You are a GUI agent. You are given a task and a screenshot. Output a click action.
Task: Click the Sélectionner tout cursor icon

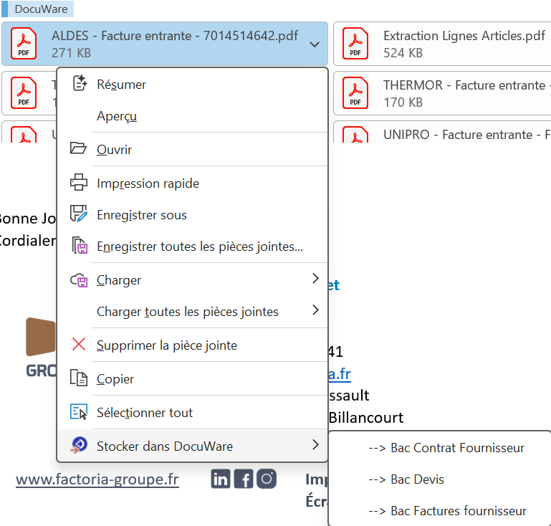(x=79, y=411)
